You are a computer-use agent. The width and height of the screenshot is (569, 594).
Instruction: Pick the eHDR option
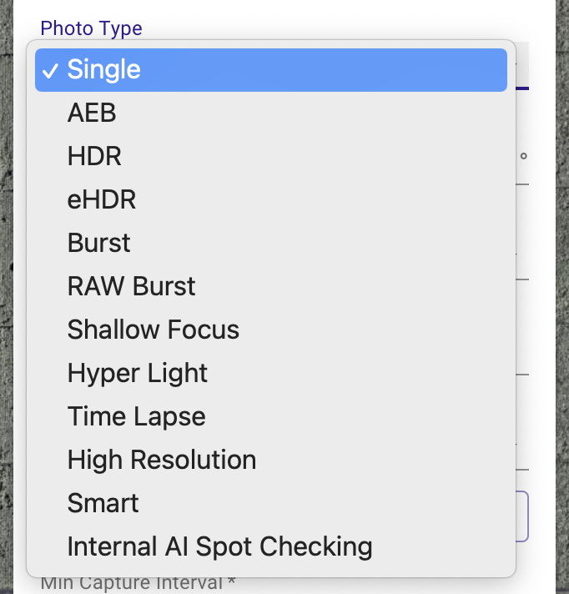click(x=271, y=199)
